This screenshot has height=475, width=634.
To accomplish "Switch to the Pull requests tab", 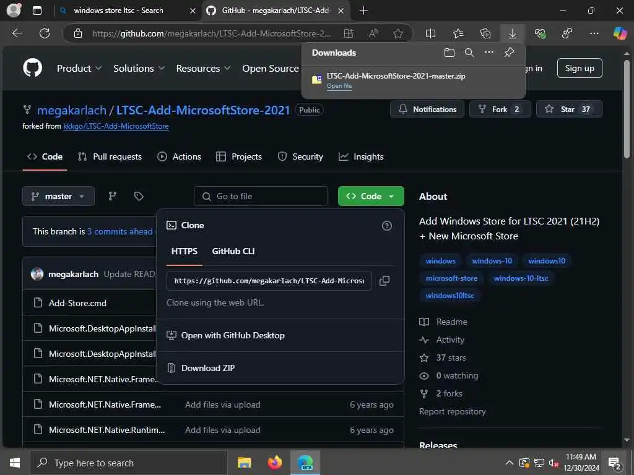I will coord(110,156).
